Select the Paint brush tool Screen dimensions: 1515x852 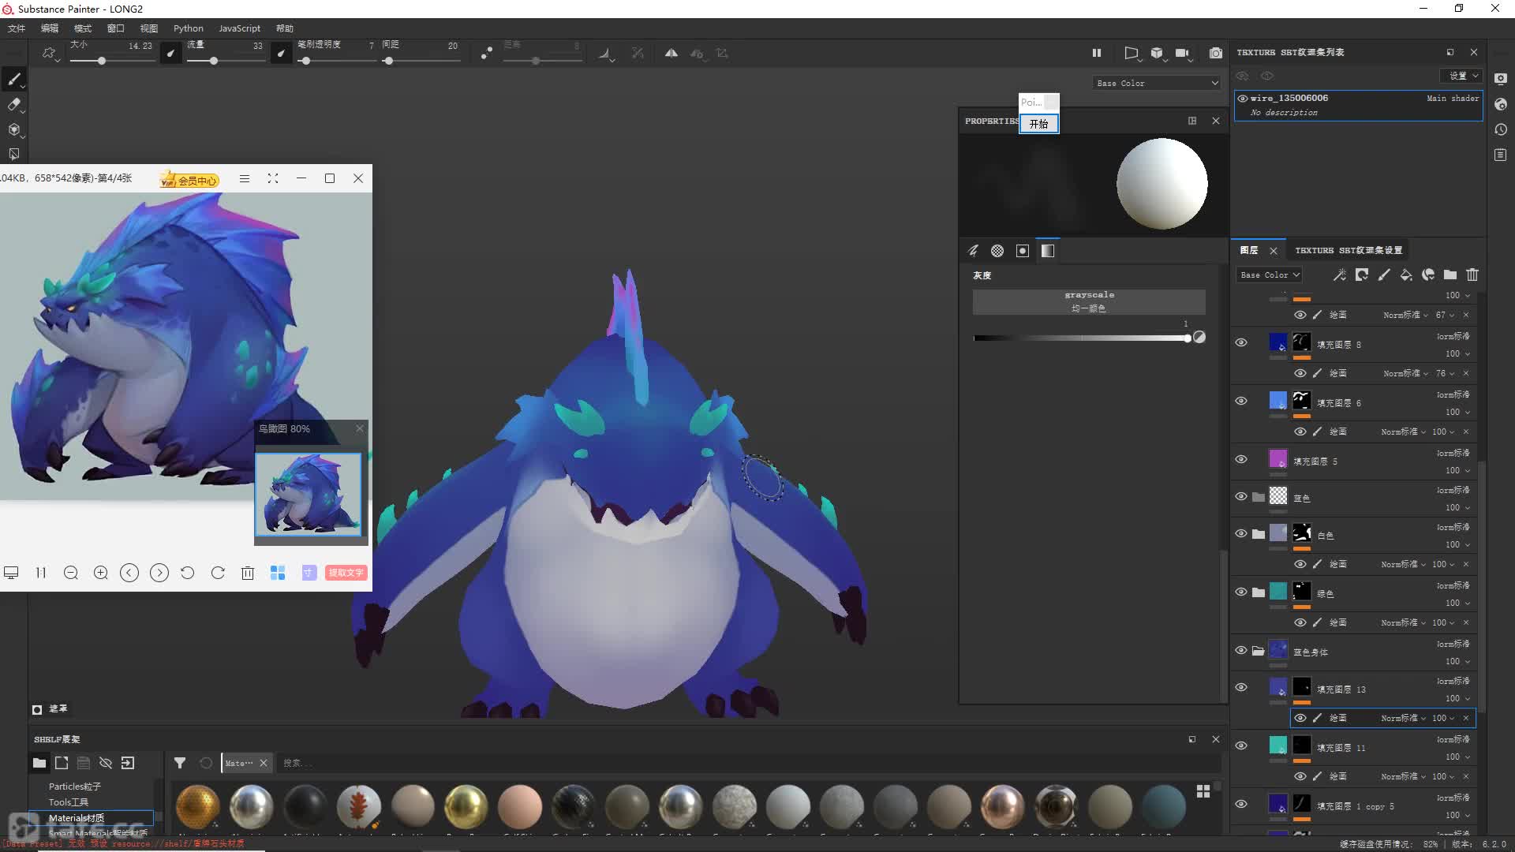(14, 79)
